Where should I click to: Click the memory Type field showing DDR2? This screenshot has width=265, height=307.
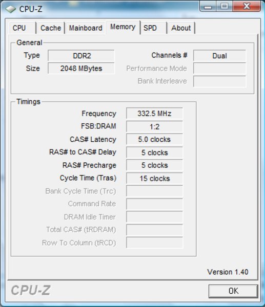tap(81, 56)
